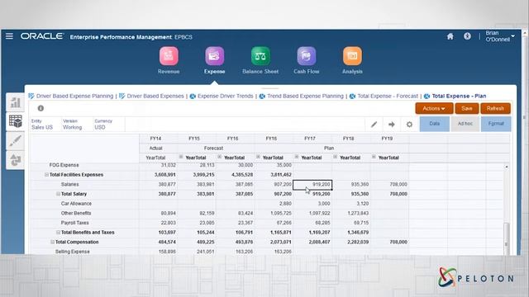Click the Total Compensation 2,282,039 cell
This screenshot has height=297, width=529.
(351, 242)
